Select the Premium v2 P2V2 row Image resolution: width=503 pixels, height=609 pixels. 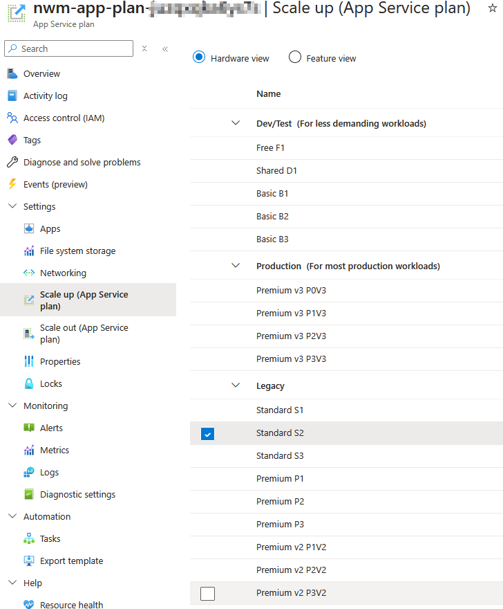[x=346, y=570]
